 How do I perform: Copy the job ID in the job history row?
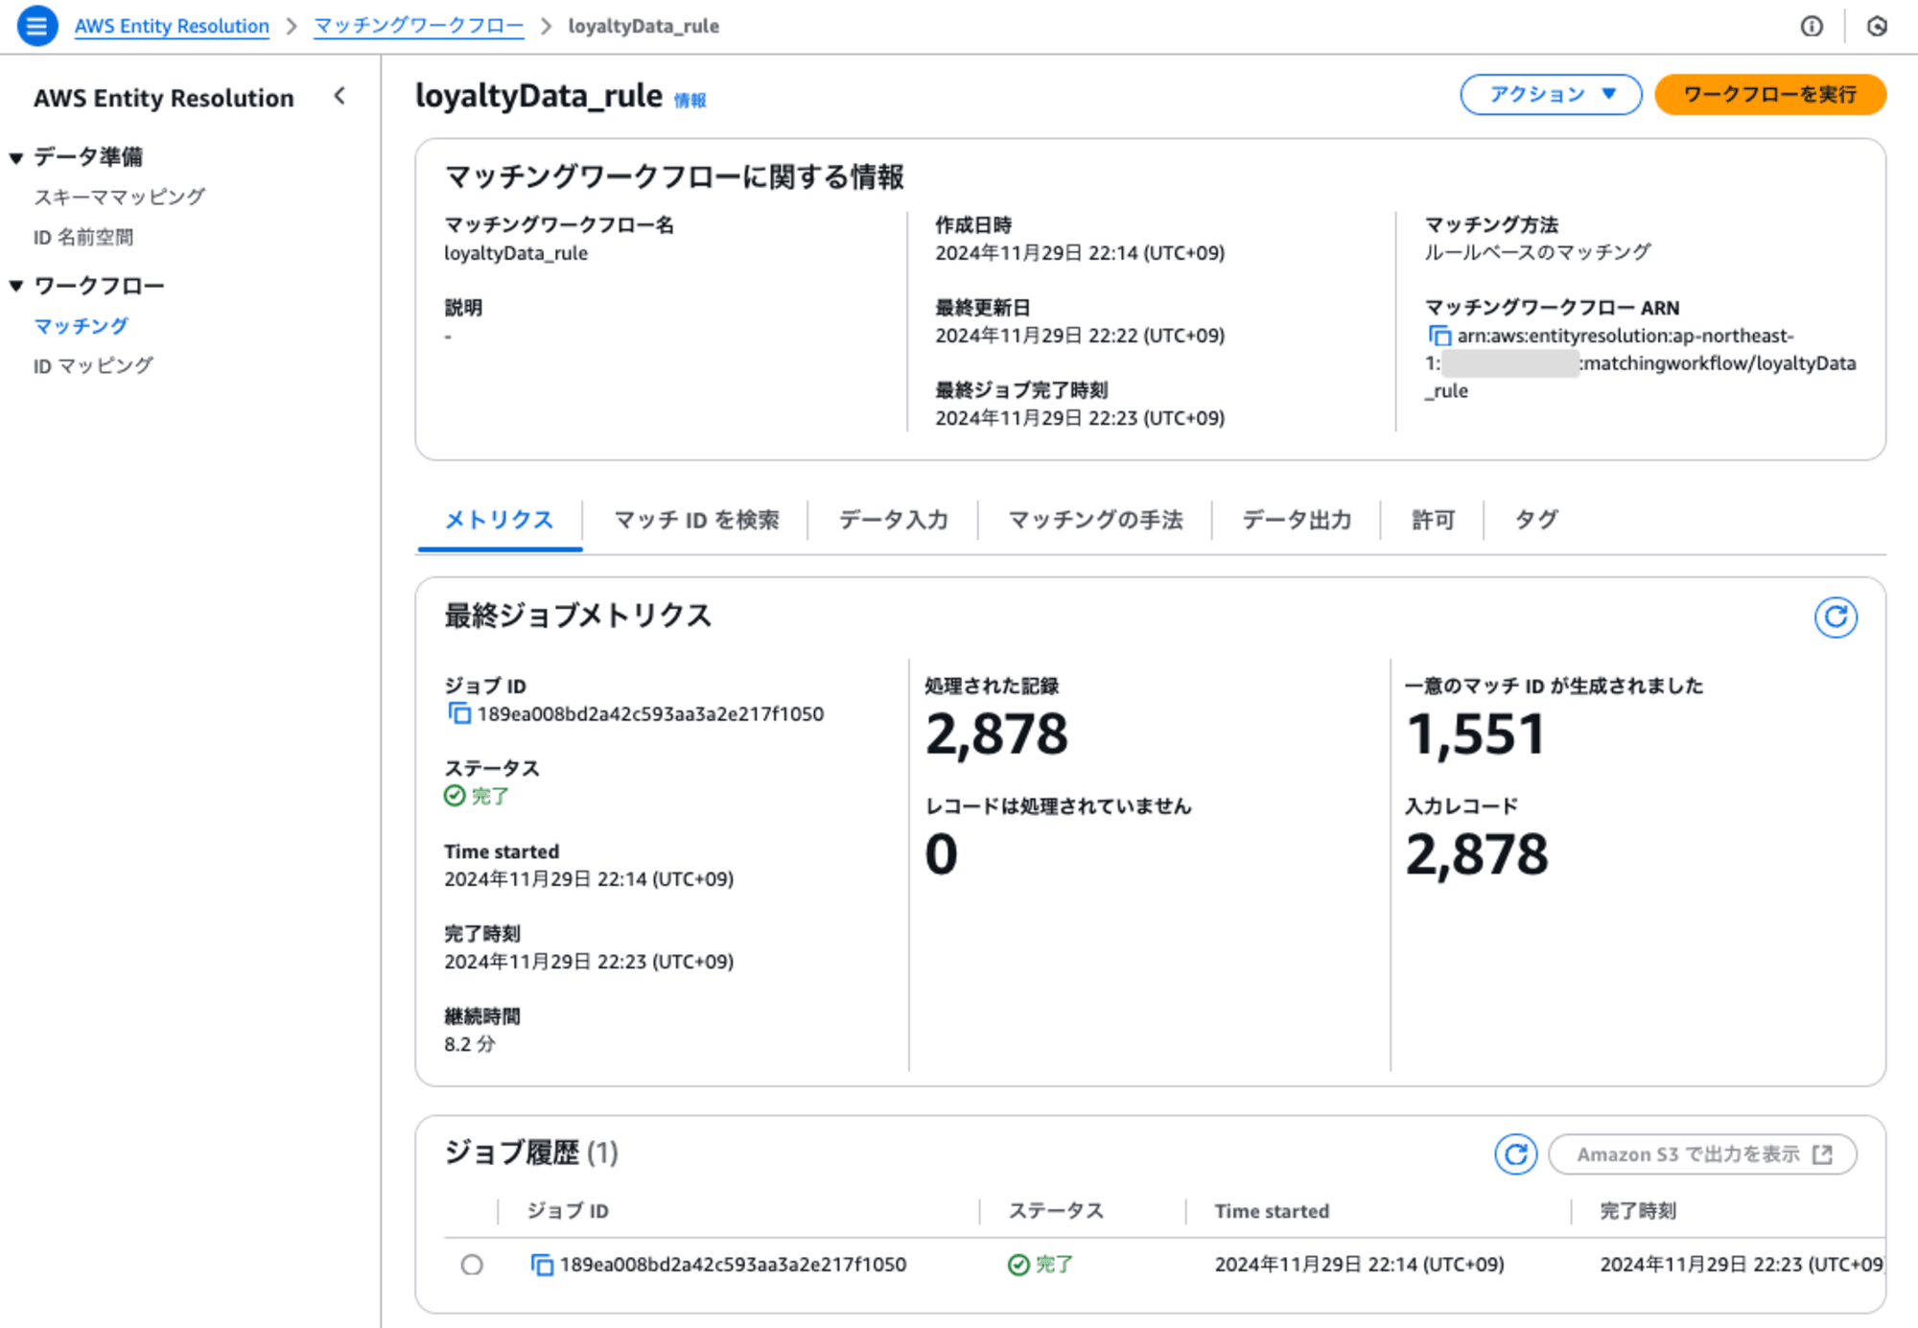pos(542,1265)
